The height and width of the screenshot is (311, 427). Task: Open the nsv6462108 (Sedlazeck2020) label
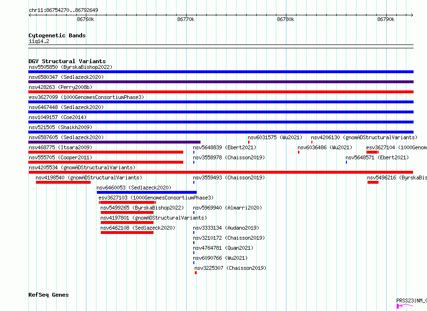138,228
